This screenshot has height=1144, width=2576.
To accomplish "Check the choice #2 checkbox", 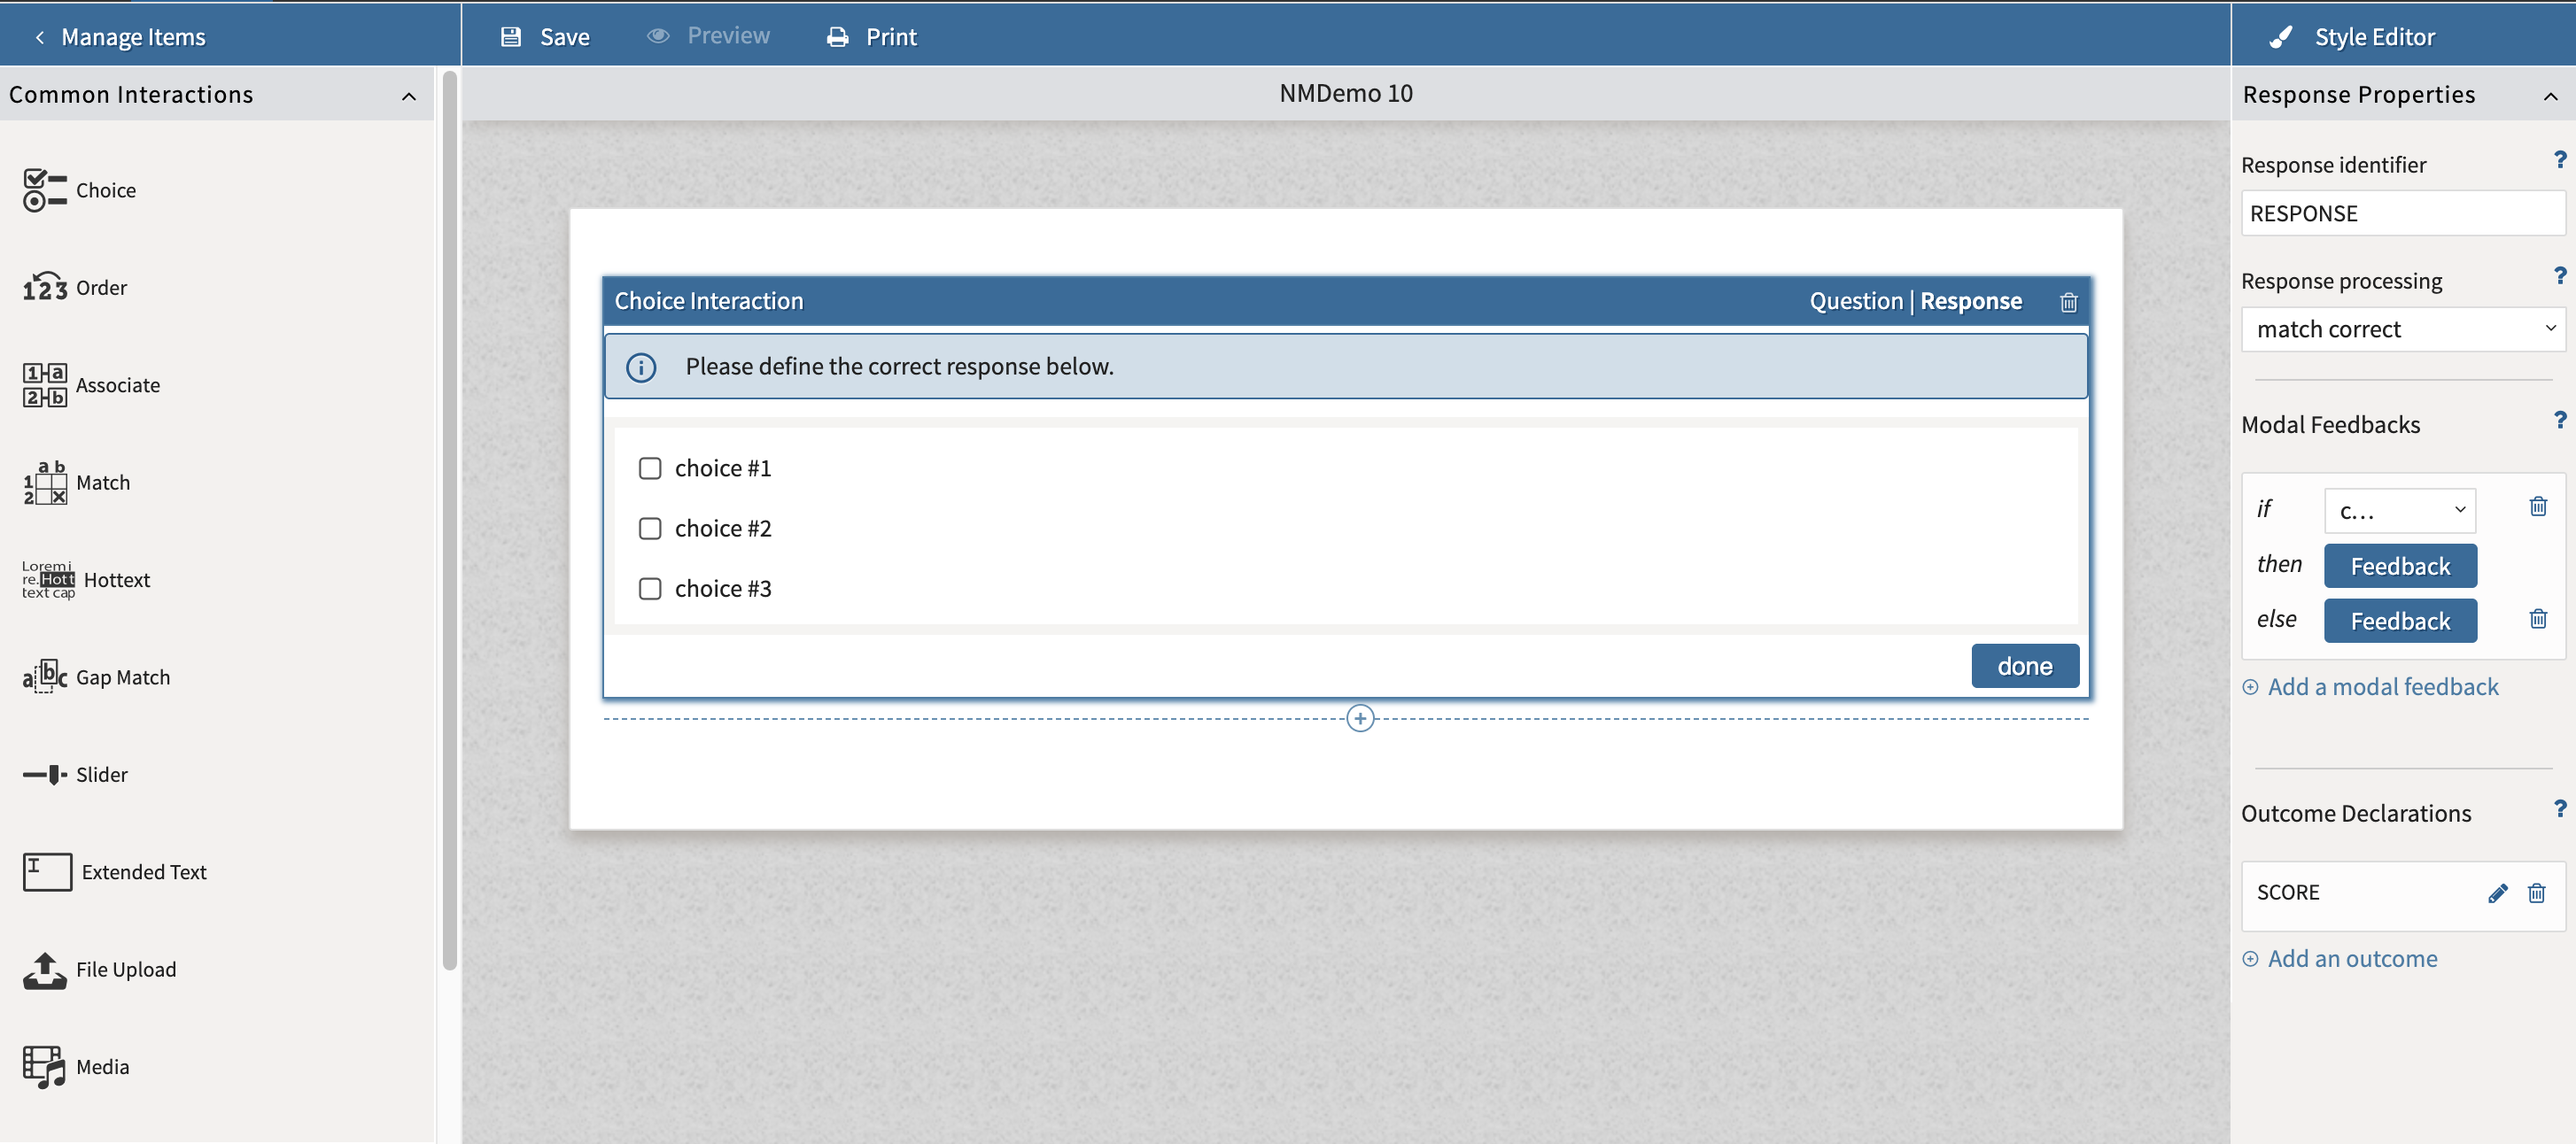I will tap(650, 528).
